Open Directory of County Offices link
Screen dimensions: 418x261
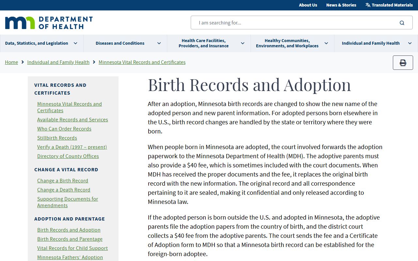point(68,156)
